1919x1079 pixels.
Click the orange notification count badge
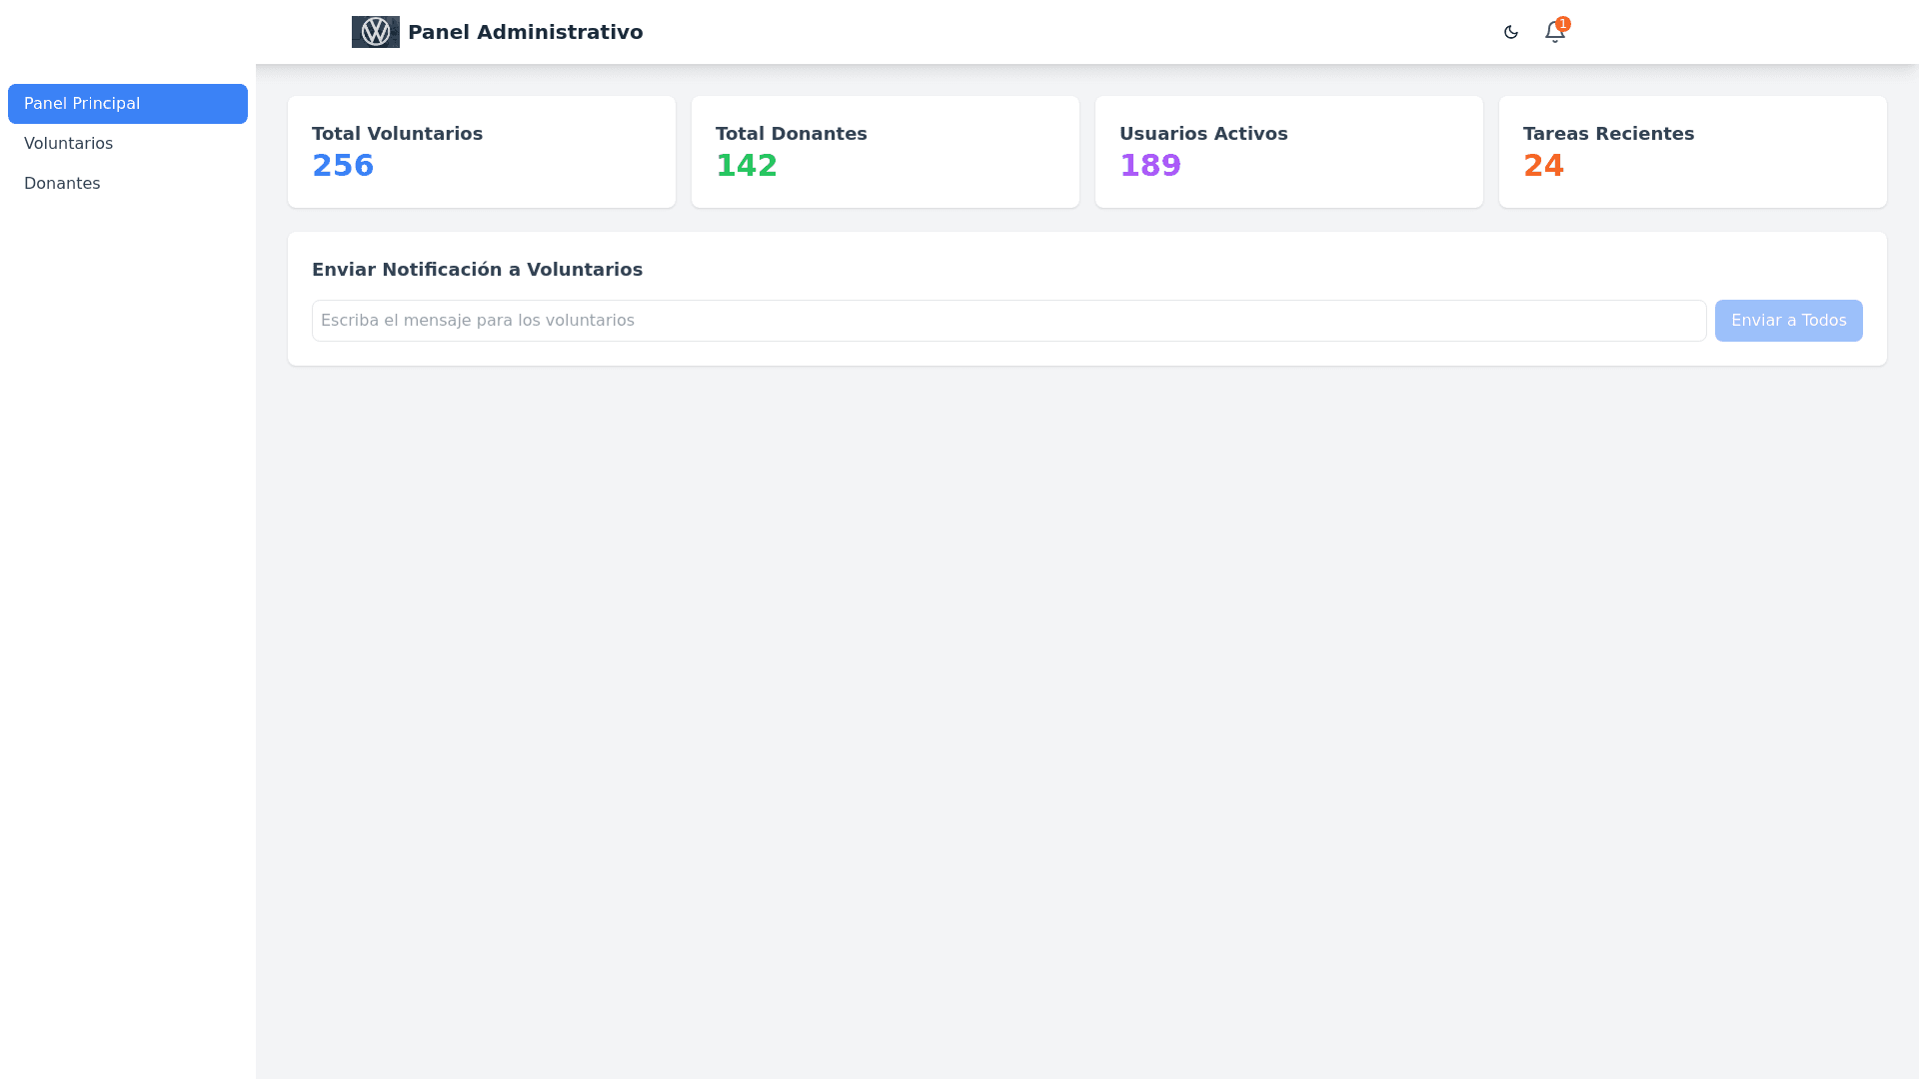[x=1563, y=23]
